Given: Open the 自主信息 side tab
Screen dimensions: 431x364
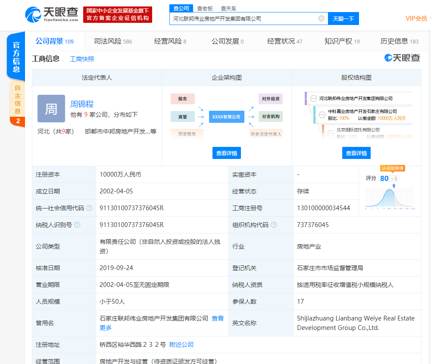Looking at the screenshot, I should (18, 101).
